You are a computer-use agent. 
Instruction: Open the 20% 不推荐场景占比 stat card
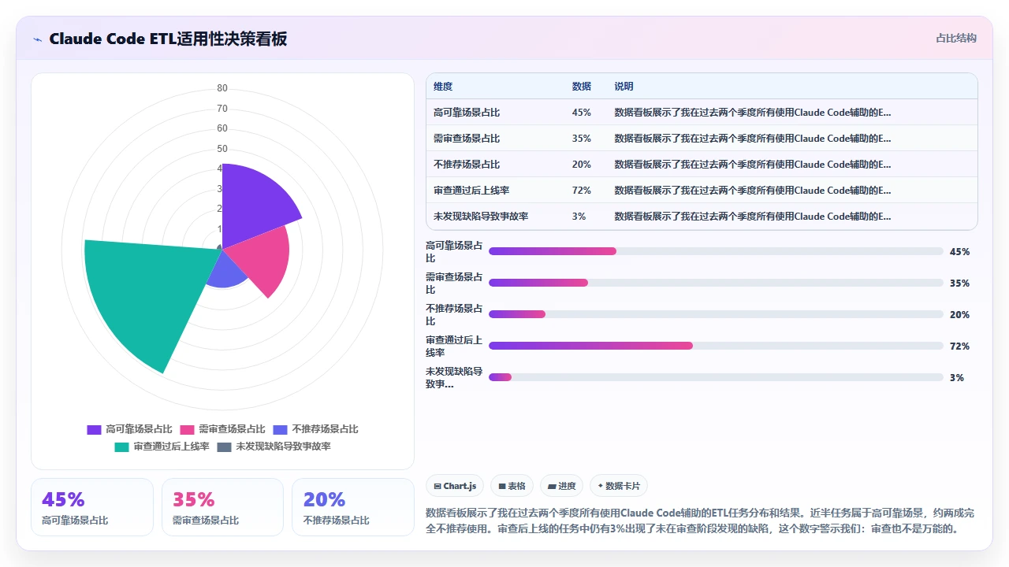point(353,507)
